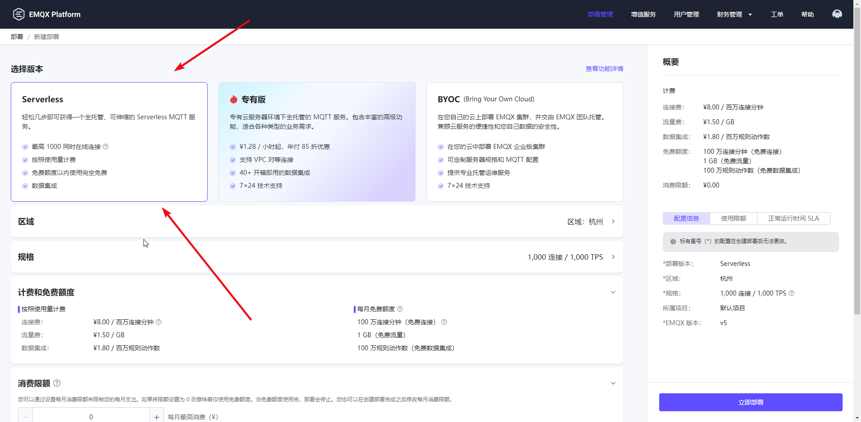
Task: Select the Serverless edition card
Action: coord(109,142)
